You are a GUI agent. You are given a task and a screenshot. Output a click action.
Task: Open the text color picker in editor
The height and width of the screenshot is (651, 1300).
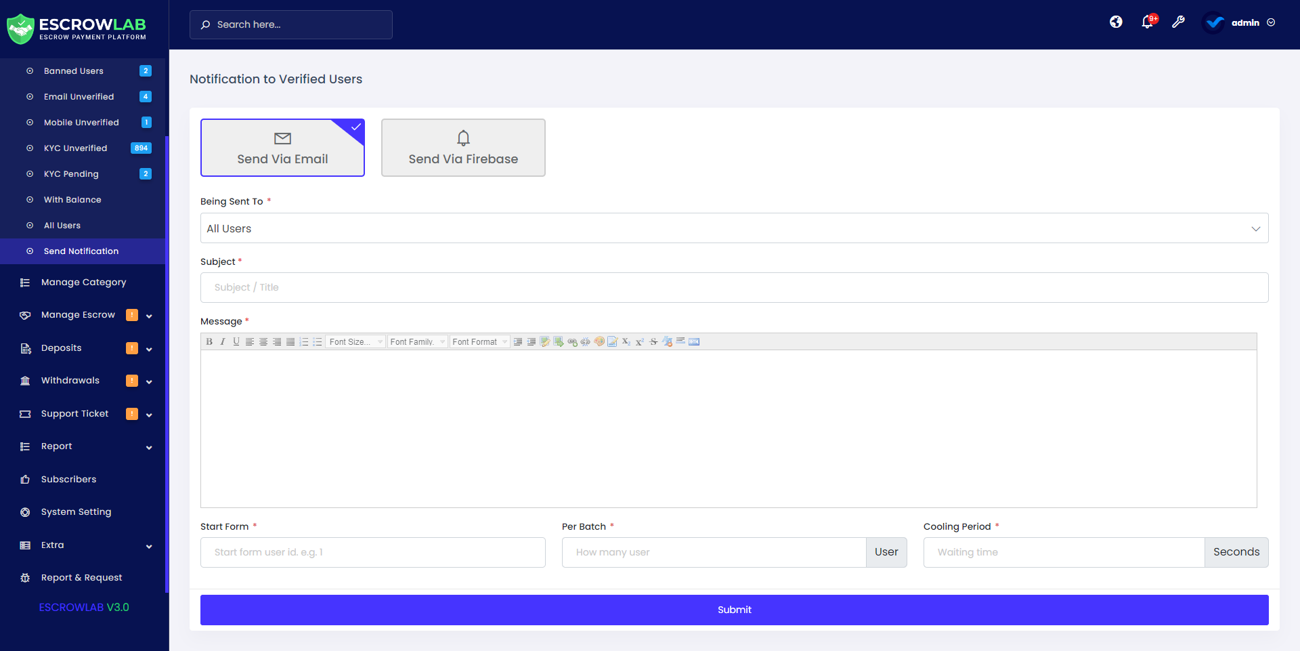pyautogui.click(x=599, y=341)
